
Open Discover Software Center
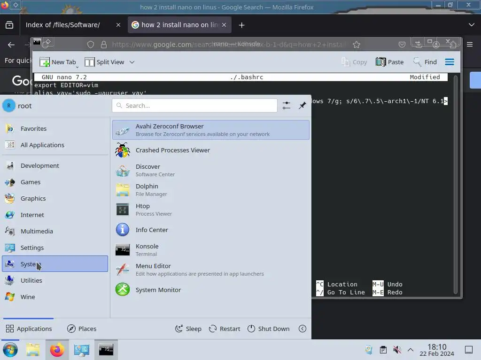point(211,170)
